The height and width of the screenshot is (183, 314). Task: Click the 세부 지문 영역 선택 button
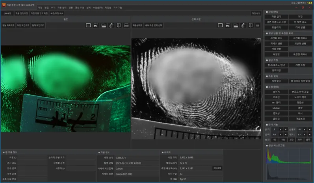(154, 26)
